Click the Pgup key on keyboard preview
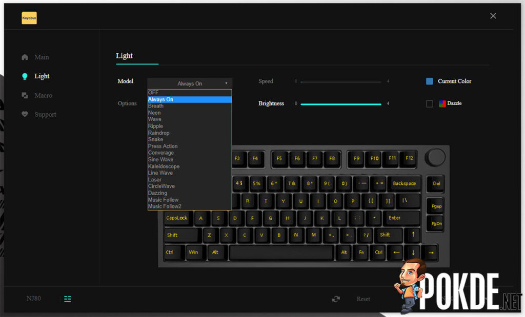Image resolution: width=525 pixels, height=317 pixels. [x=436, y=206]
